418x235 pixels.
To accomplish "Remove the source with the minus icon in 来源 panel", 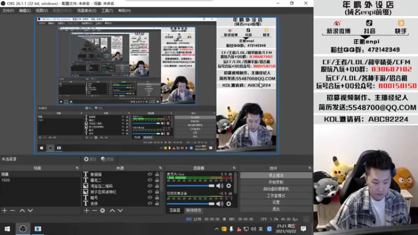I will [x=95, y=210].
